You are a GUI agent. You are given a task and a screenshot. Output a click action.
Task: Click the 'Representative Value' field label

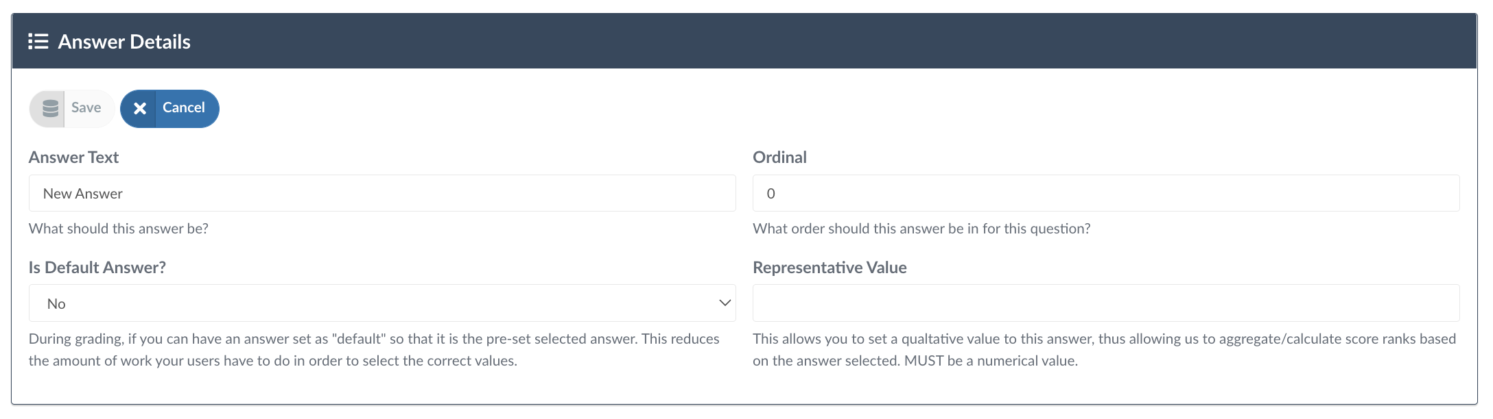(830, 268)
